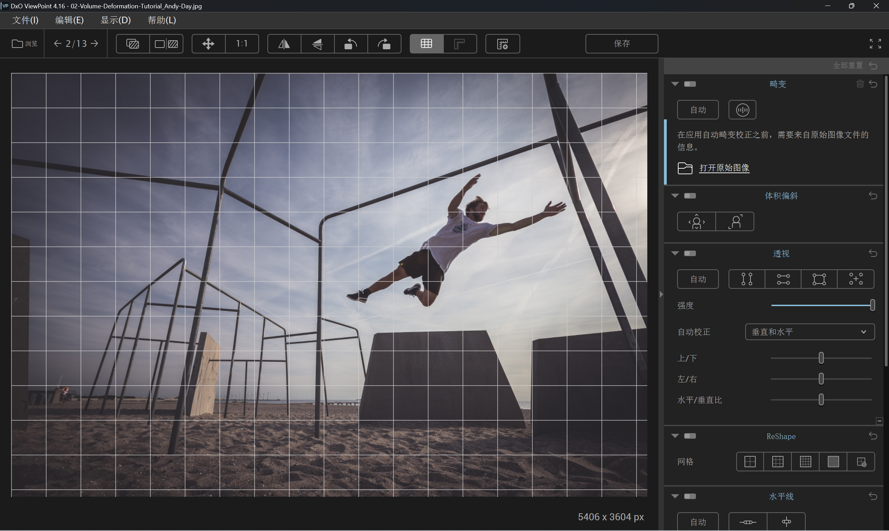Collapse the 水平线 panel
The width and height of the screenshot is (889, 531).
pyautogui.click(x=675, y=496)
